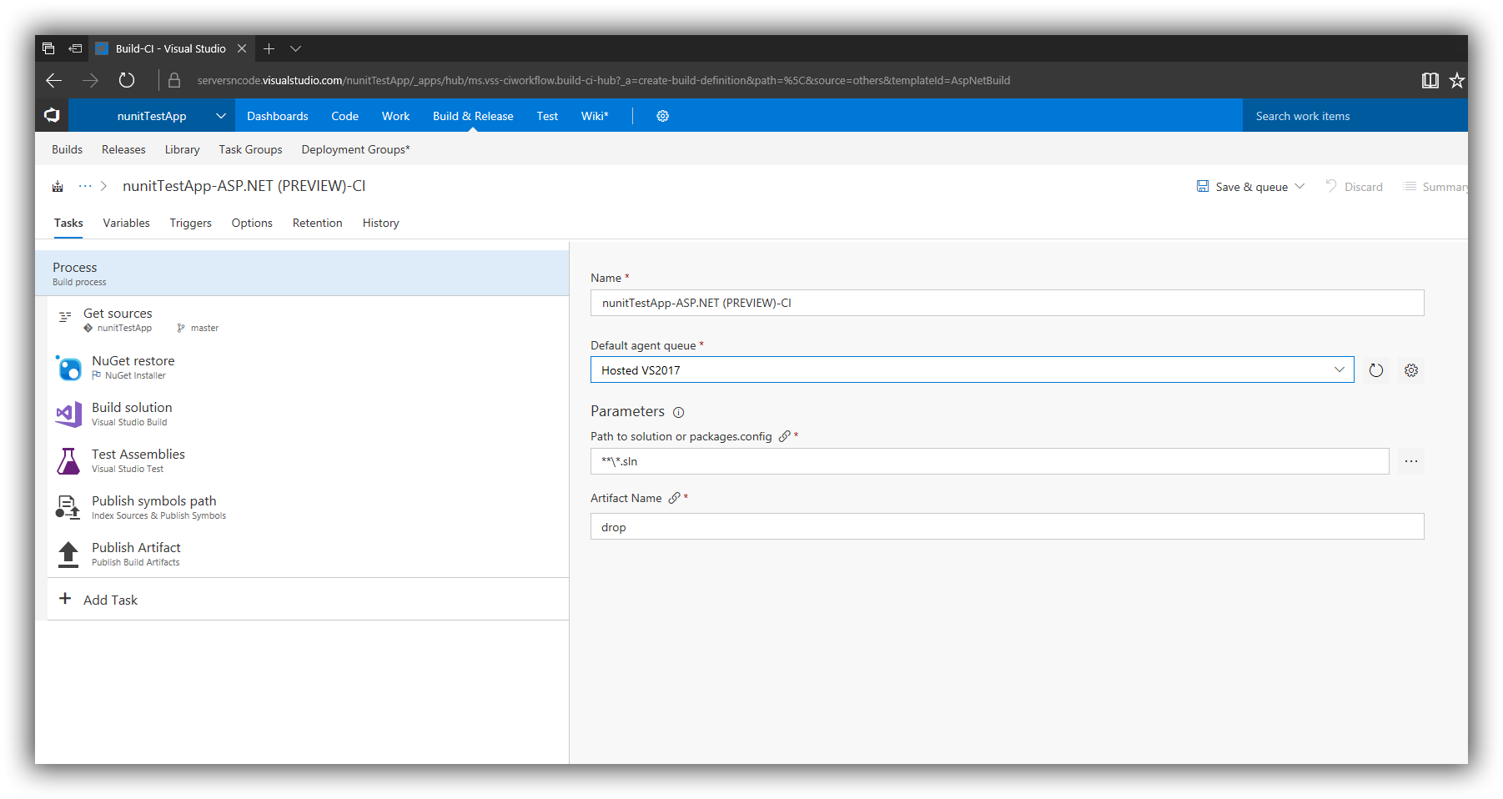
Task: Go to the Releases sub-page
Action: [x=123, y=149]
